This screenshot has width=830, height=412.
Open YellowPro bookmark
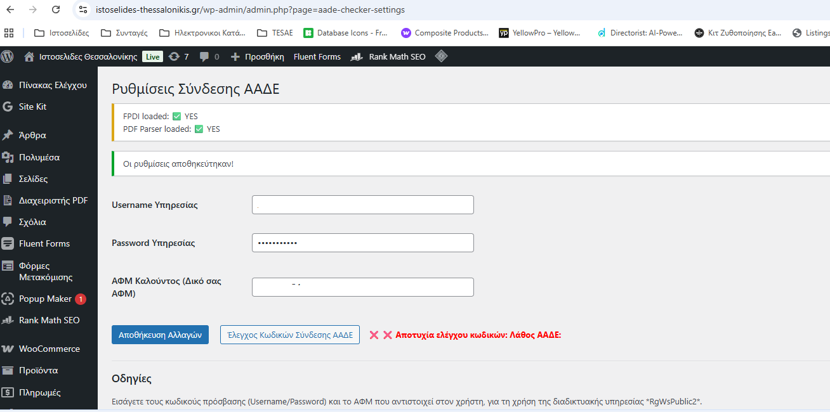click(540, 33)
